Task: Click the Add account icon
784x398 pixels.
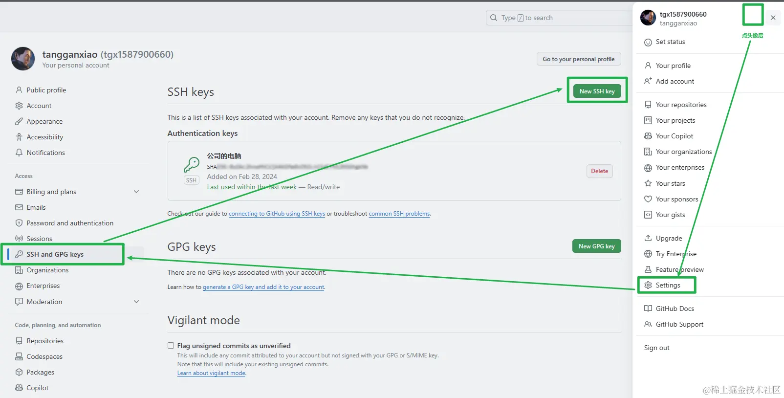Action: tap(648, 81)
